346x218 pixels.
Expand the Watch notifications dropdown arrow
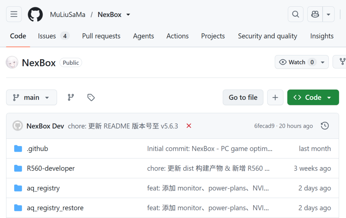click(x=323, y=62)
